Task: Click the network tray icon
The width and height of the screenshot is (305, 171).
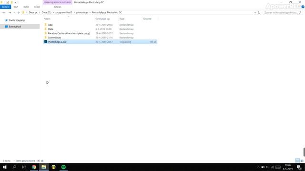Action: [x=273, y=167]
